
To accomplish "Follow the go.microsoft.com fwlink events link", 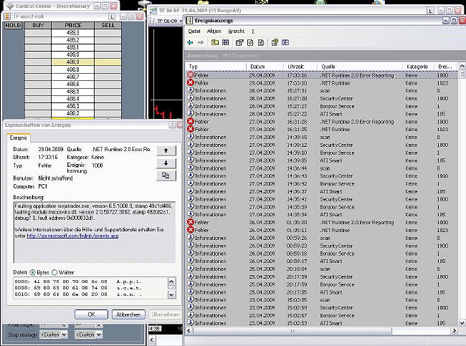I will pyautogui.click(x=72, y=236).
